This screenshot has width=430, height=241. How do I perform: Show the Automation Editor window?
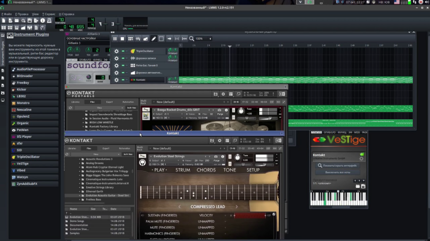point(24,27)
